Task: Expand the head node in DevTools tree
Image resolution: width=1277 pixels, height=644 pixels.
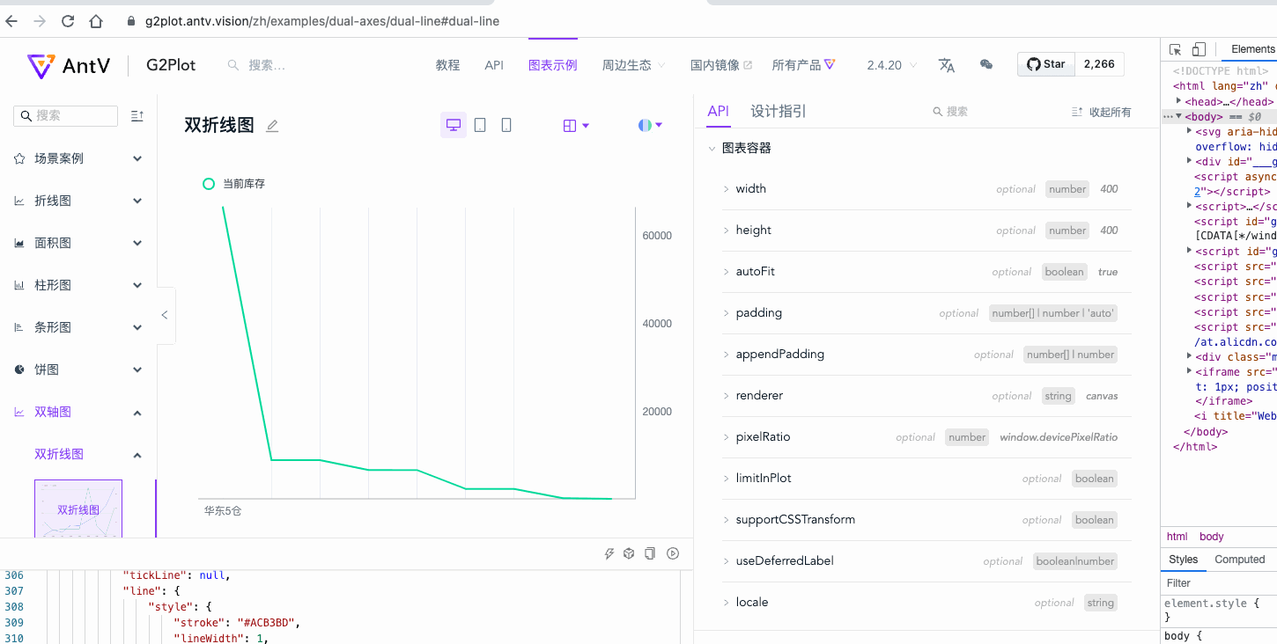Action: (x=1179, y=101)
